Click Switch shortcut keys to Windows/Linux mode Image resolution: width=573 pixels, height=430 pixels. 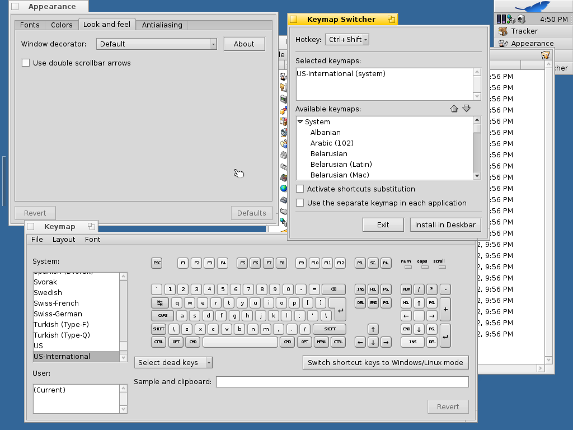pos(386,362)
